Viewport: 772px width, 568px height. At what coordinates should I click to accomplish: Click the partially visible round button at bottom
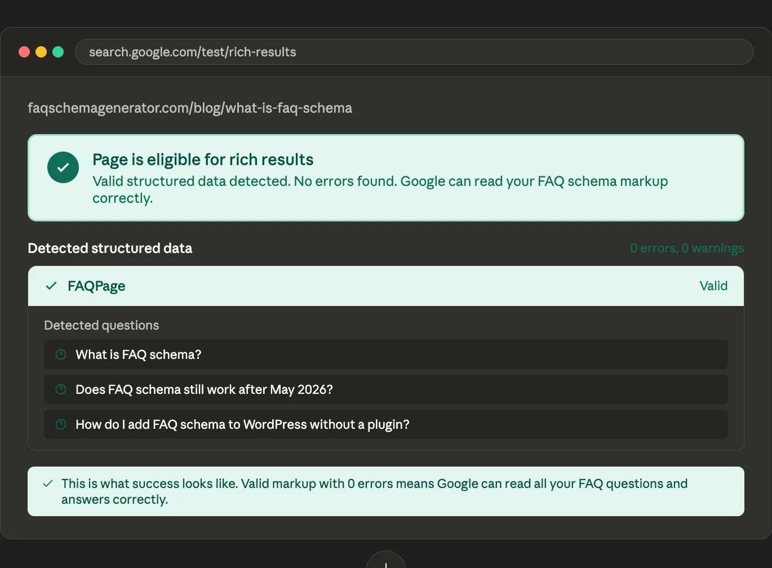tap(386, 560)
